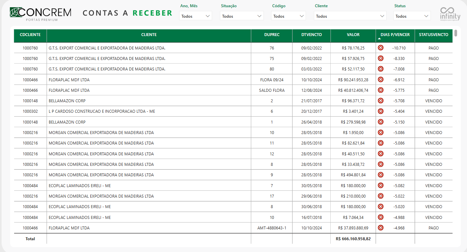The height and width of the screenshot is (252, 467).
Task: Select date cell '03/03/2022'
Action: pyautogui.click(x=312, y=69)
